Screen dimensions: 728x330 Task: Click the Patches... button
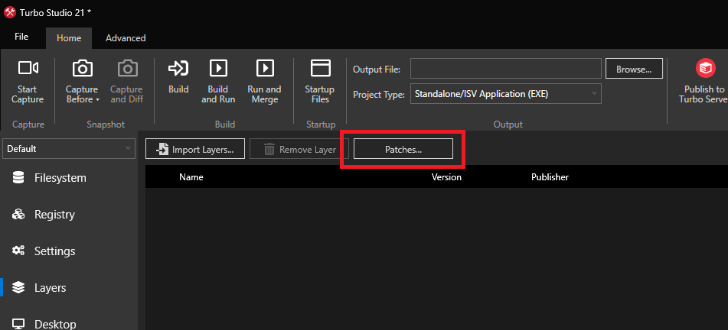[403, 149]
